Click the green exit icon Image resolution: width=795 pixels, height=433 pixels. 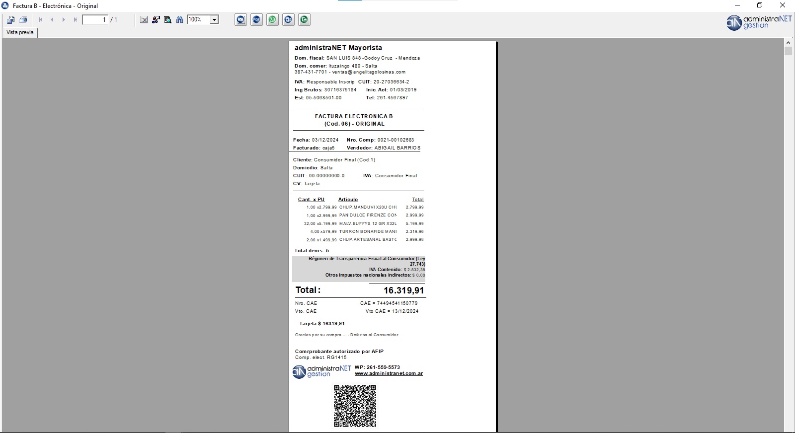click(x=305, y=20)
